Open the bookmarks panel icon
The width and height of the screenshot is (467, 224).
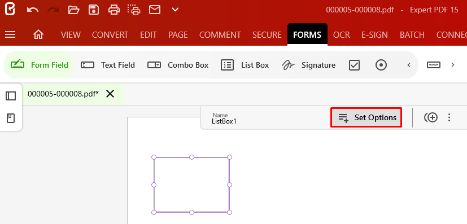[x=11, y=118]
